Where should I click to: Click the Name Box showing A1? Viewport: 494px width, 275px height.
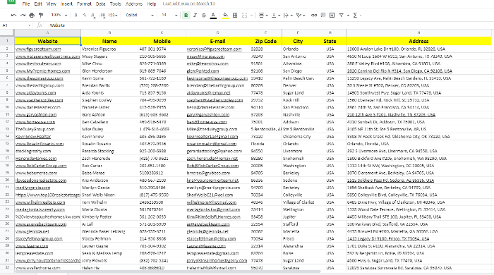(16, 25)
